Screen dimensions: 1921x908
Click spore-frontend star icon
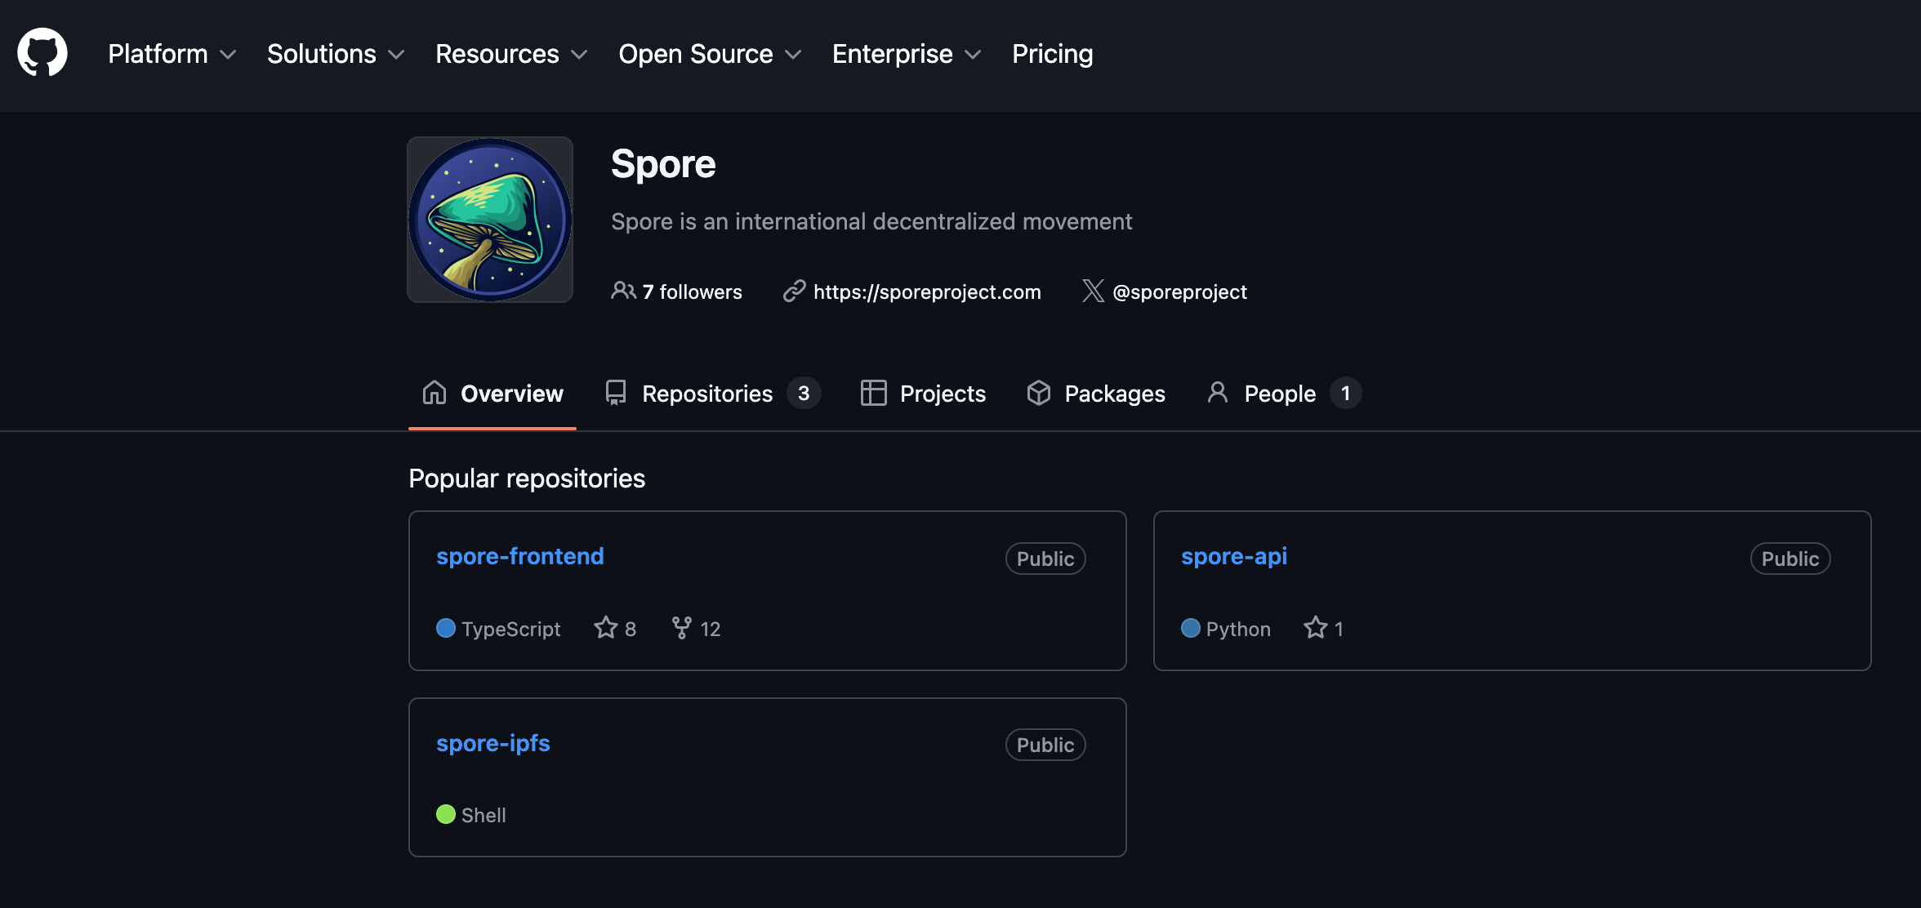[605, 628]
